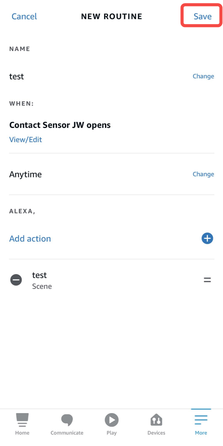This screenshot has height=446, width=223.
Task: Tap Change next to Anytime
Action: coord(203,174)
